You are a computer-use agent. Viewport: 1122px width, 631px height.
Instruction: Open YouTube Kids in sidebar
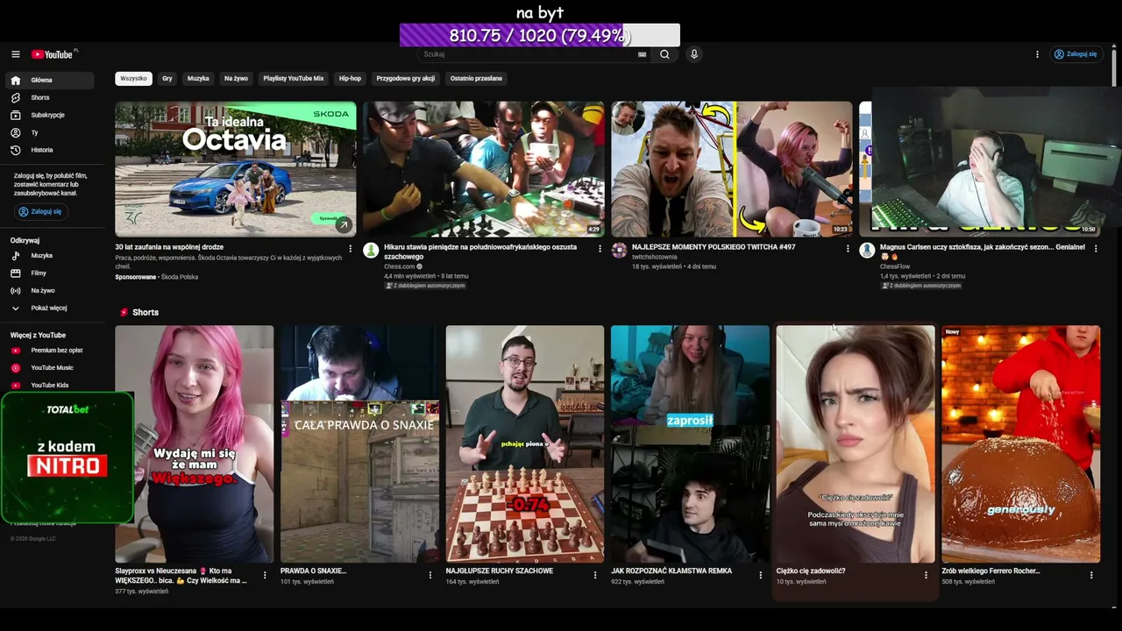(x=50, y=386)
